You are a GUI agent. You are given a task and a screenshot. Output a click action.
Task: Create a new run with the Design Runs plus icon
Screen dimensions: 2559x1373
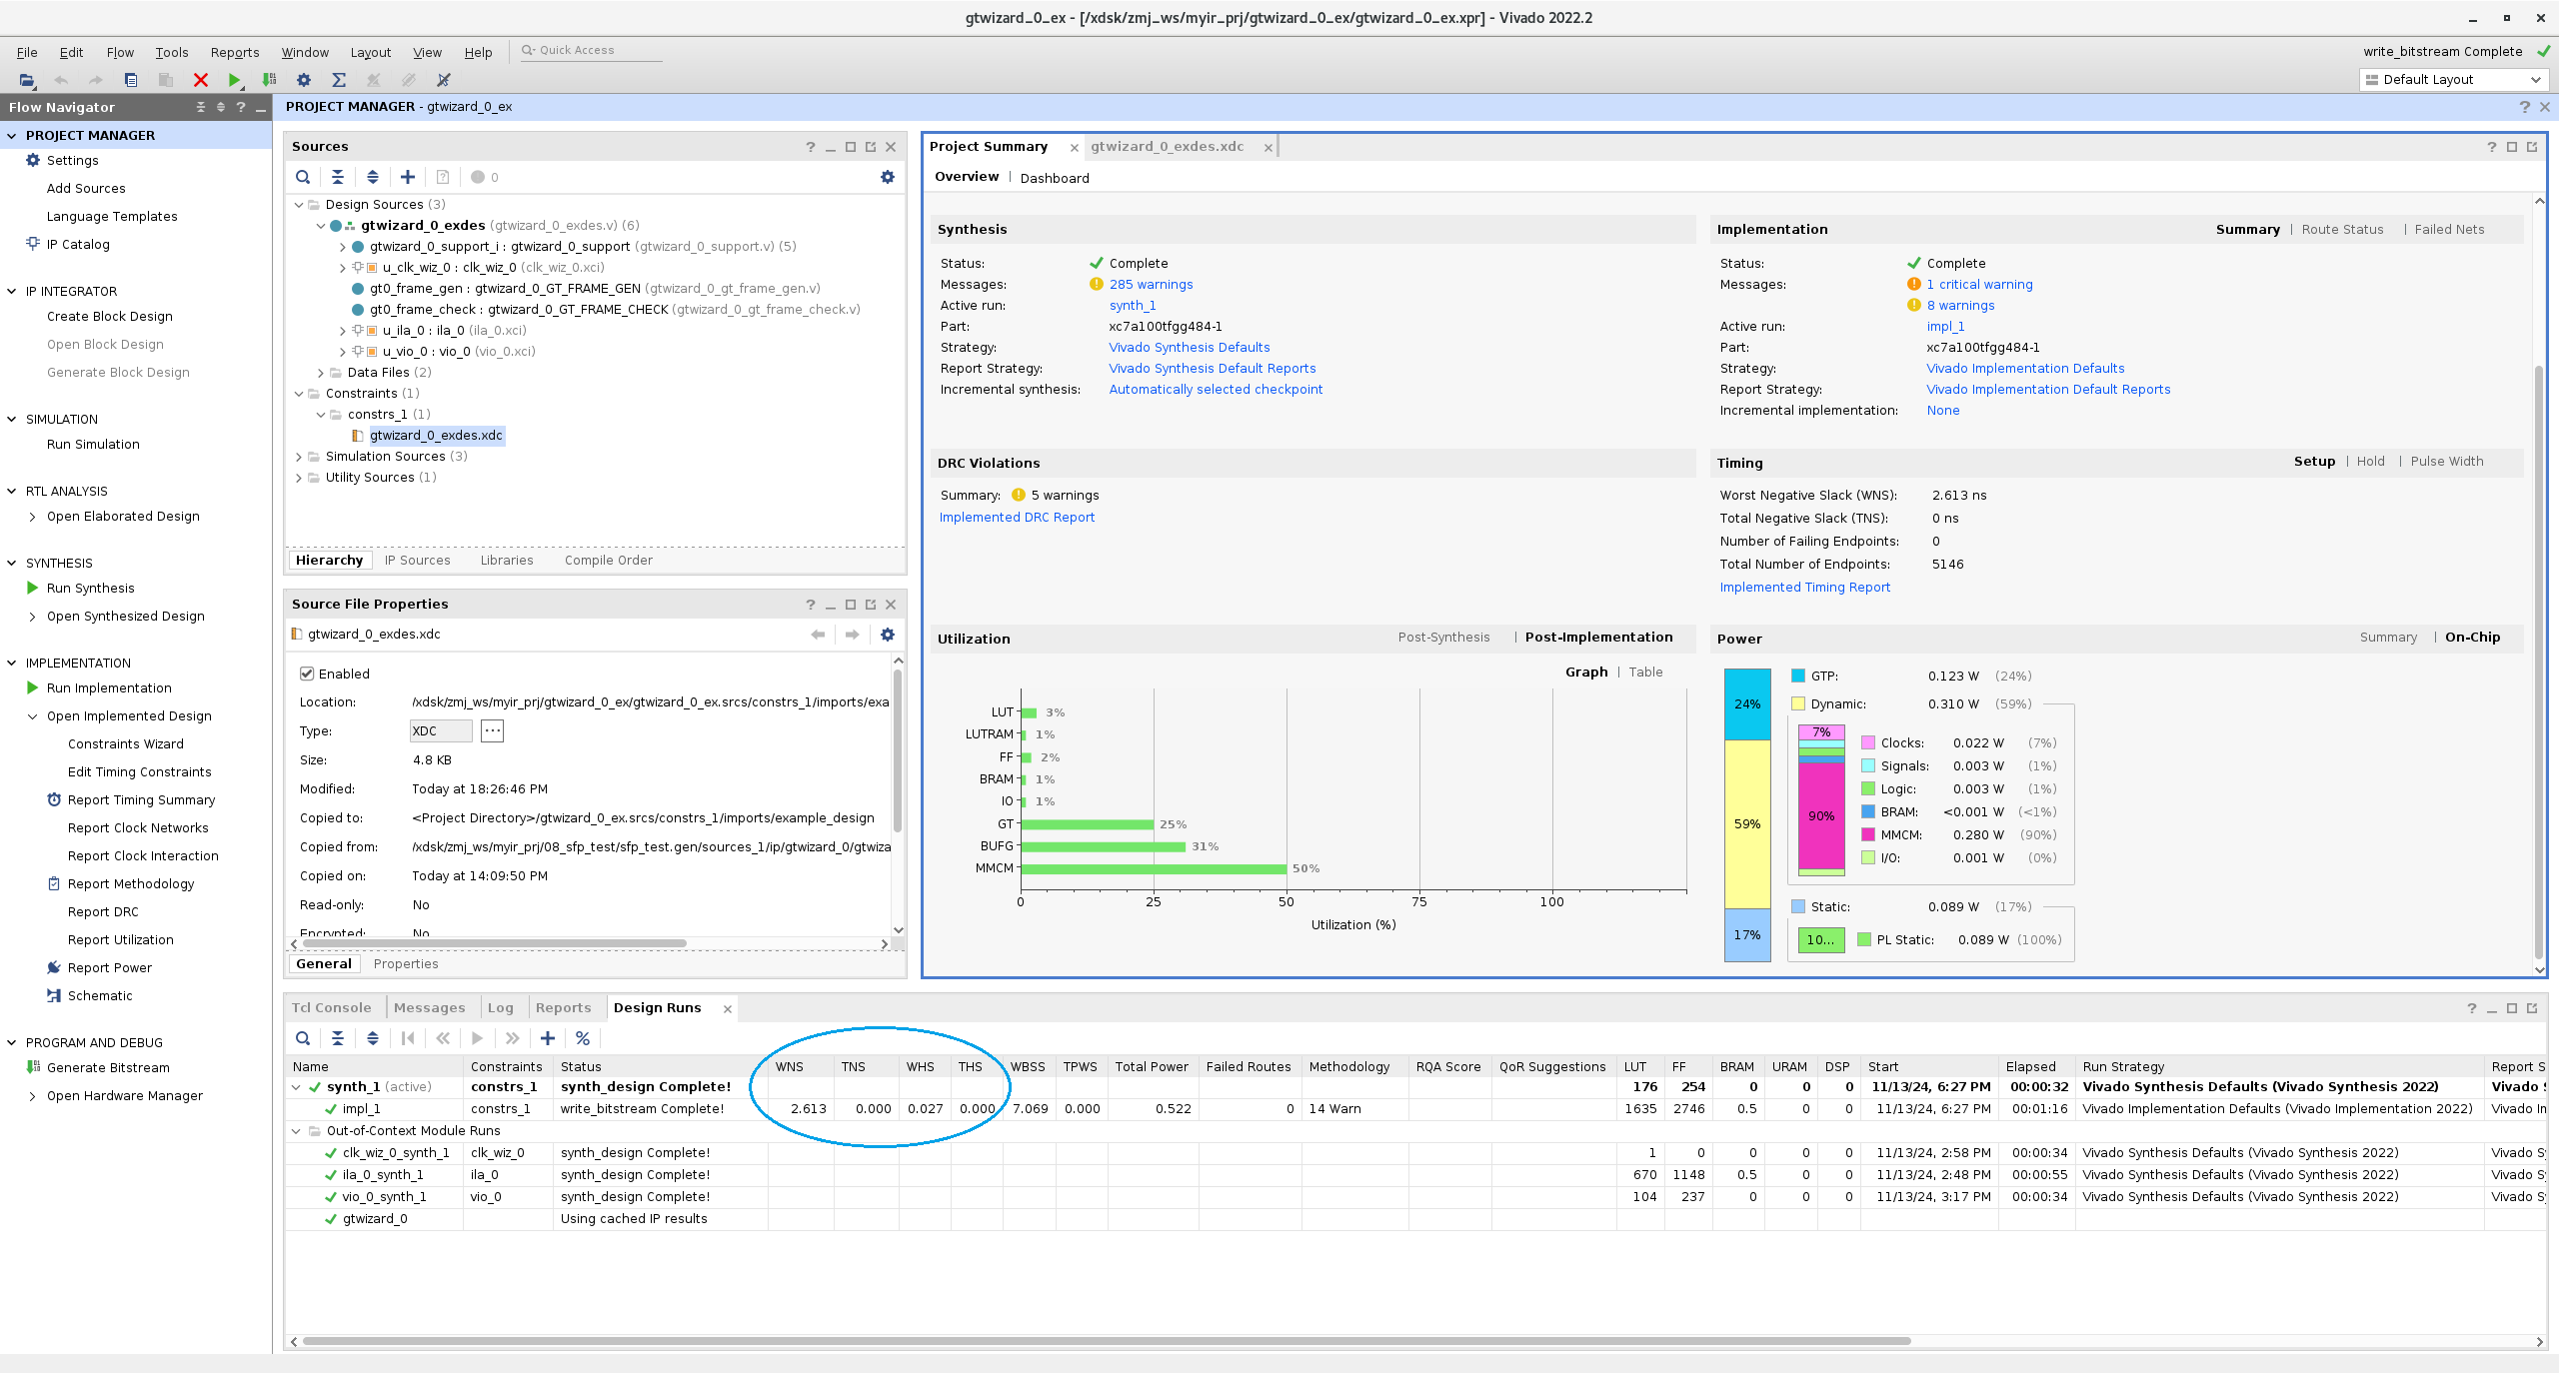(548, 1038)
